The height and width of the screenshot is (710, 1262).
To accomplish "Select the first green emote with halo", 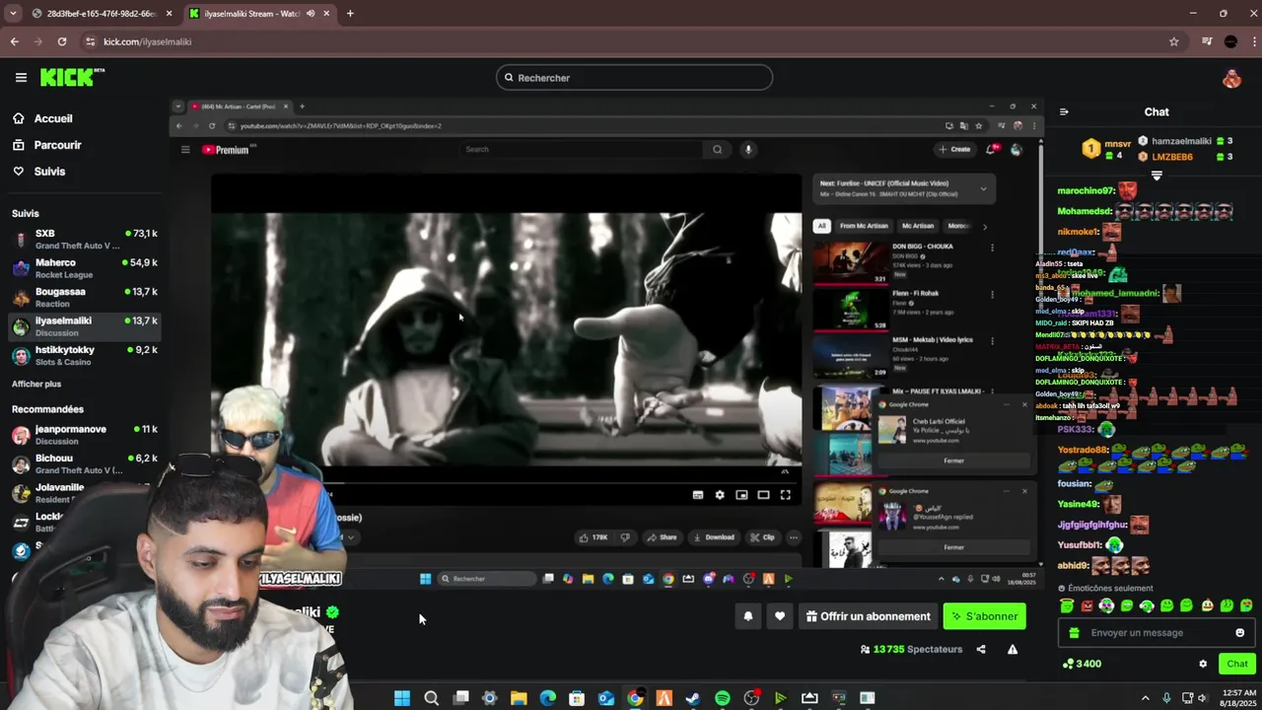I will tap(1067, 605).
